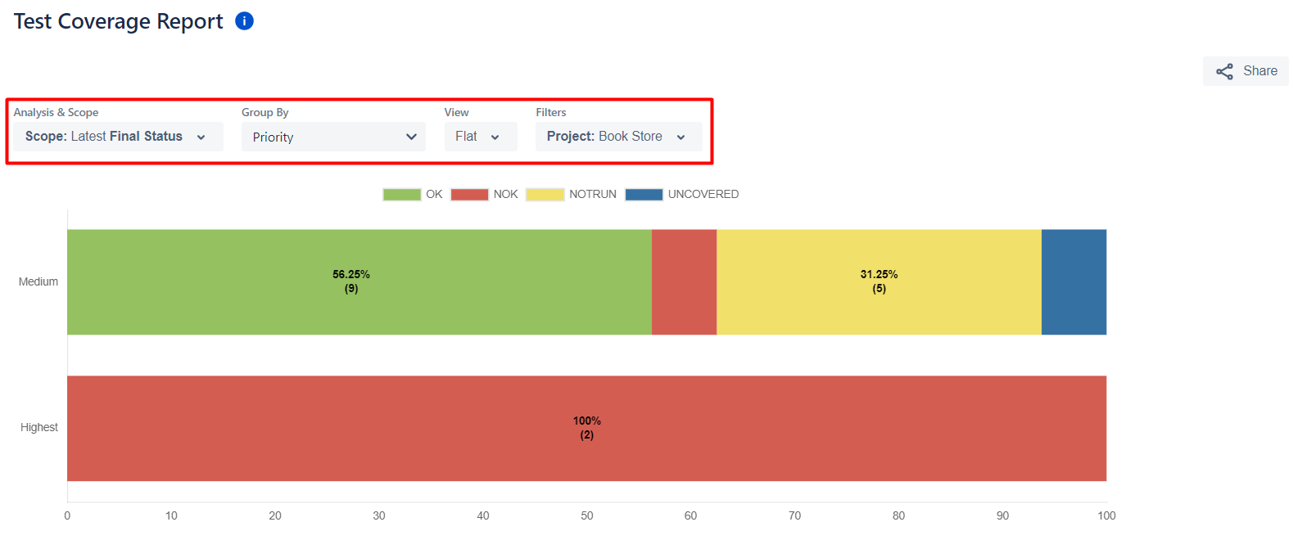Open the Flat view dropdown
This screenshot has width=1293, height=549.
[x=481, y=137]
